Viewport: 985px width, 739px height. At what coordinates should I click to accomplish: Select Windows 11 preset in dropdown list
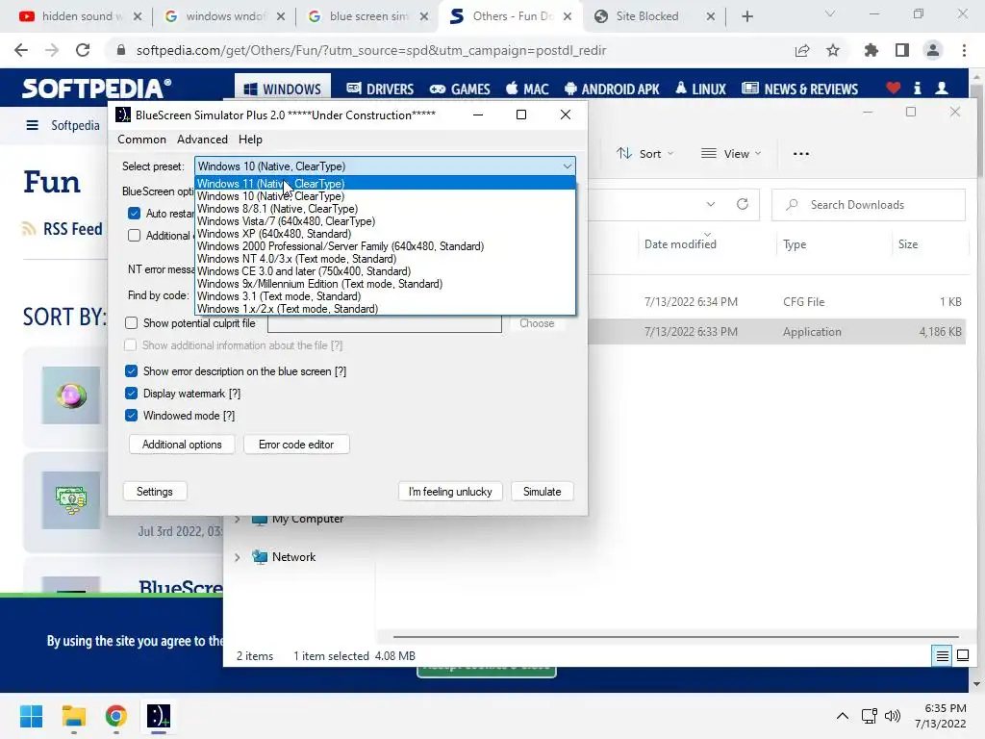pyautogui.click(x=385, y=184)
